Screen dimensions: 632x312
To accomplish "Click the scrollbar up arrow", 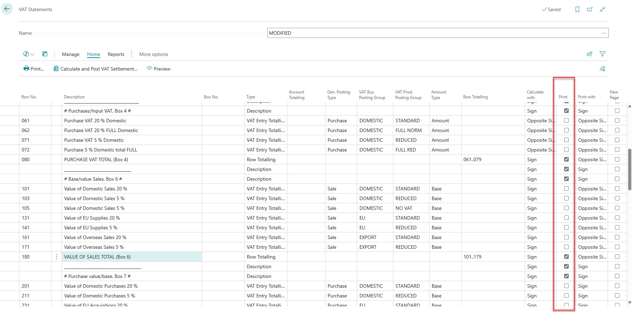I will click(630, 106).
